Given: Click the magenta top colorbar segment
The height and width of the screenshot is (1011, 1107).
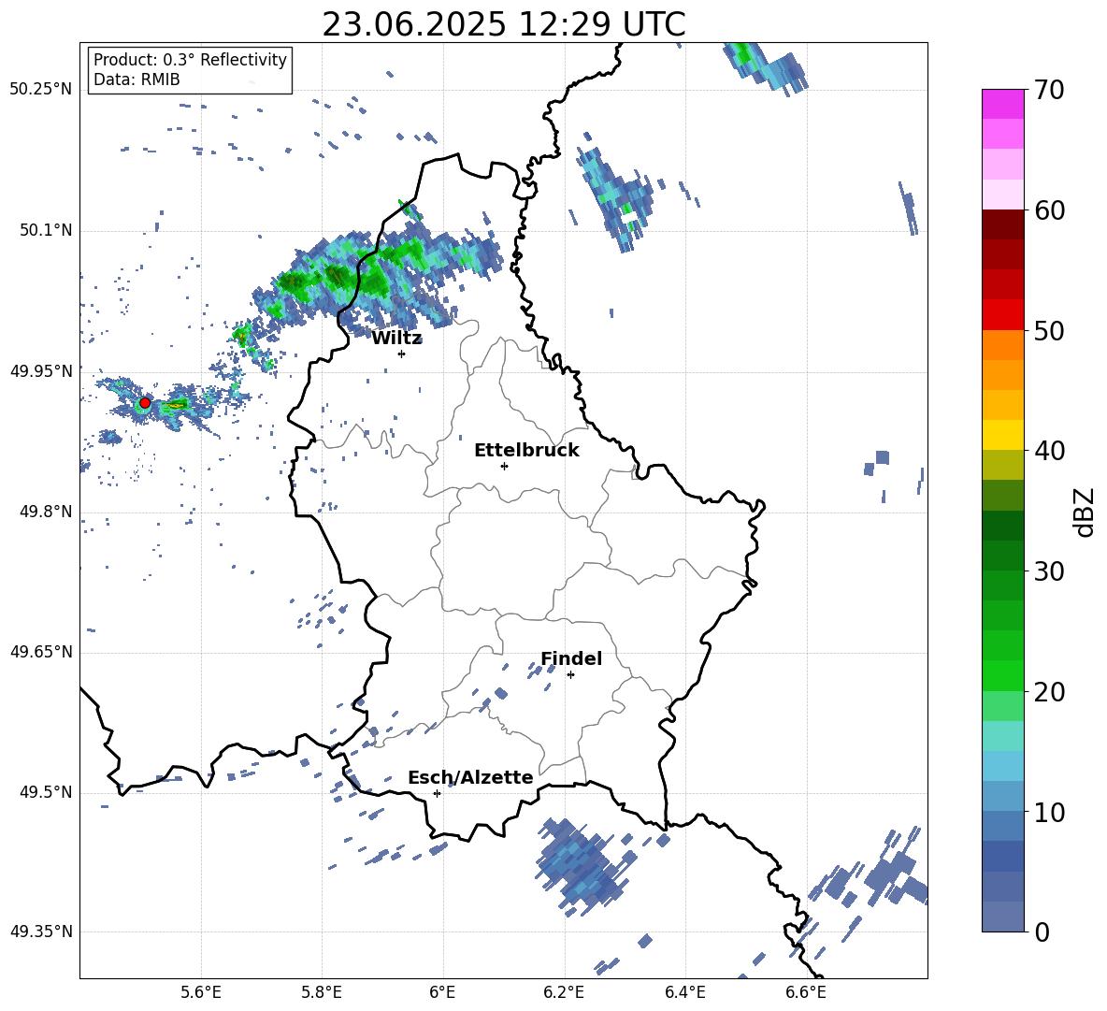Looking at the screenshot, I should click(1002, 105).
